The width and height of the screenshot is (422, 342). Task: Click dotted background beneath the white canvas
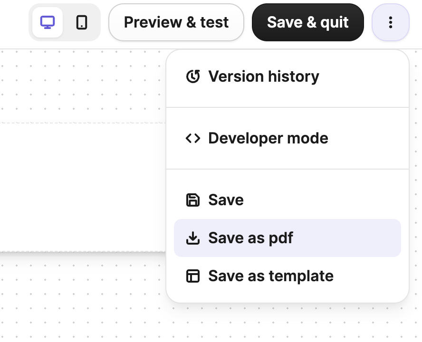click(x=81, y=294)
